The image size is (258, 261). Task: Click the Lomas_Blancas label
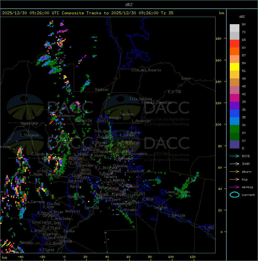[x=178, y=192]
